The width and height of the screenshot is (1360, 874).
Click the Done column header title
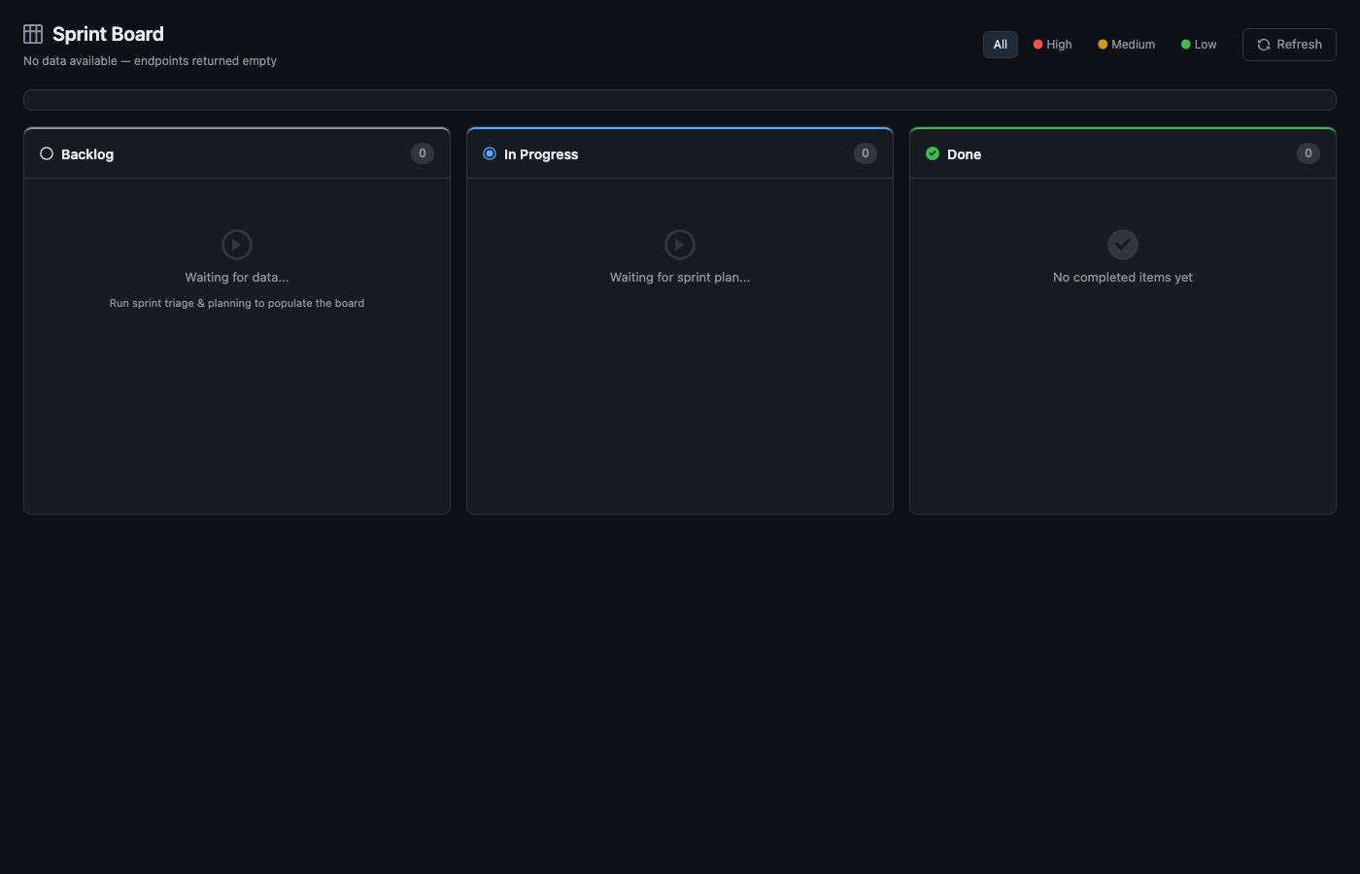pos(964,154)
